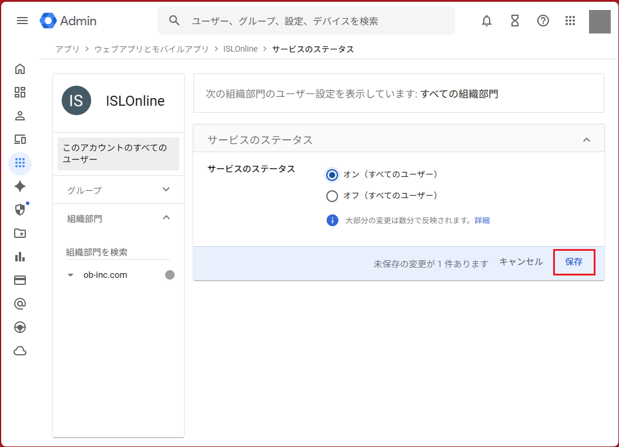
Task: Open the sparkle generative AI icon
Action: point(20,186)
